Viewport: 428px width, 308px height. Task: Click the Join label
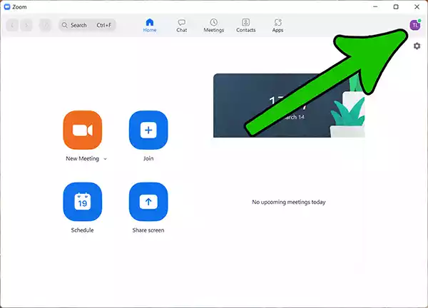click(148, 158)
